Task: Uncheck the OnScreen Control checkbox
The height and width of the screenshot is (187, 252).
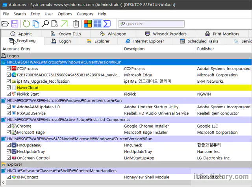Action: 9,157
